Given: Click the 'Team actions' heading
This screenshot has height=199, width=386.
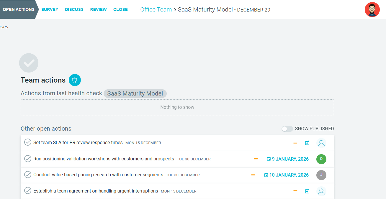Looking at the screenshot, I should click(43, 80).
